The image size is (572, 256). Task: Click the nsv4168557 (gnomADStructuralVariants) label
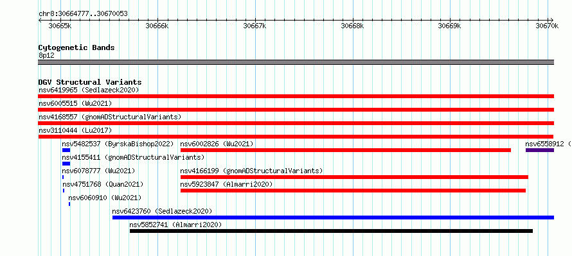[110, 117]
